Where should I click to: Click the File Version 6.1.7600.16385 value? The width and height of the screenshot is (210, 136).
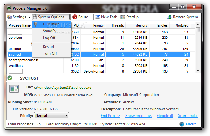pyautogui.click(x=46, y=109)
